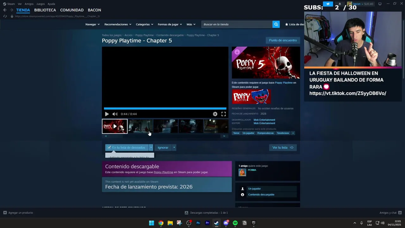The width and height of the screenshot is (405, 228).
Task: Expand wishlist options dropdown arrow
Action: pos(151,148)
